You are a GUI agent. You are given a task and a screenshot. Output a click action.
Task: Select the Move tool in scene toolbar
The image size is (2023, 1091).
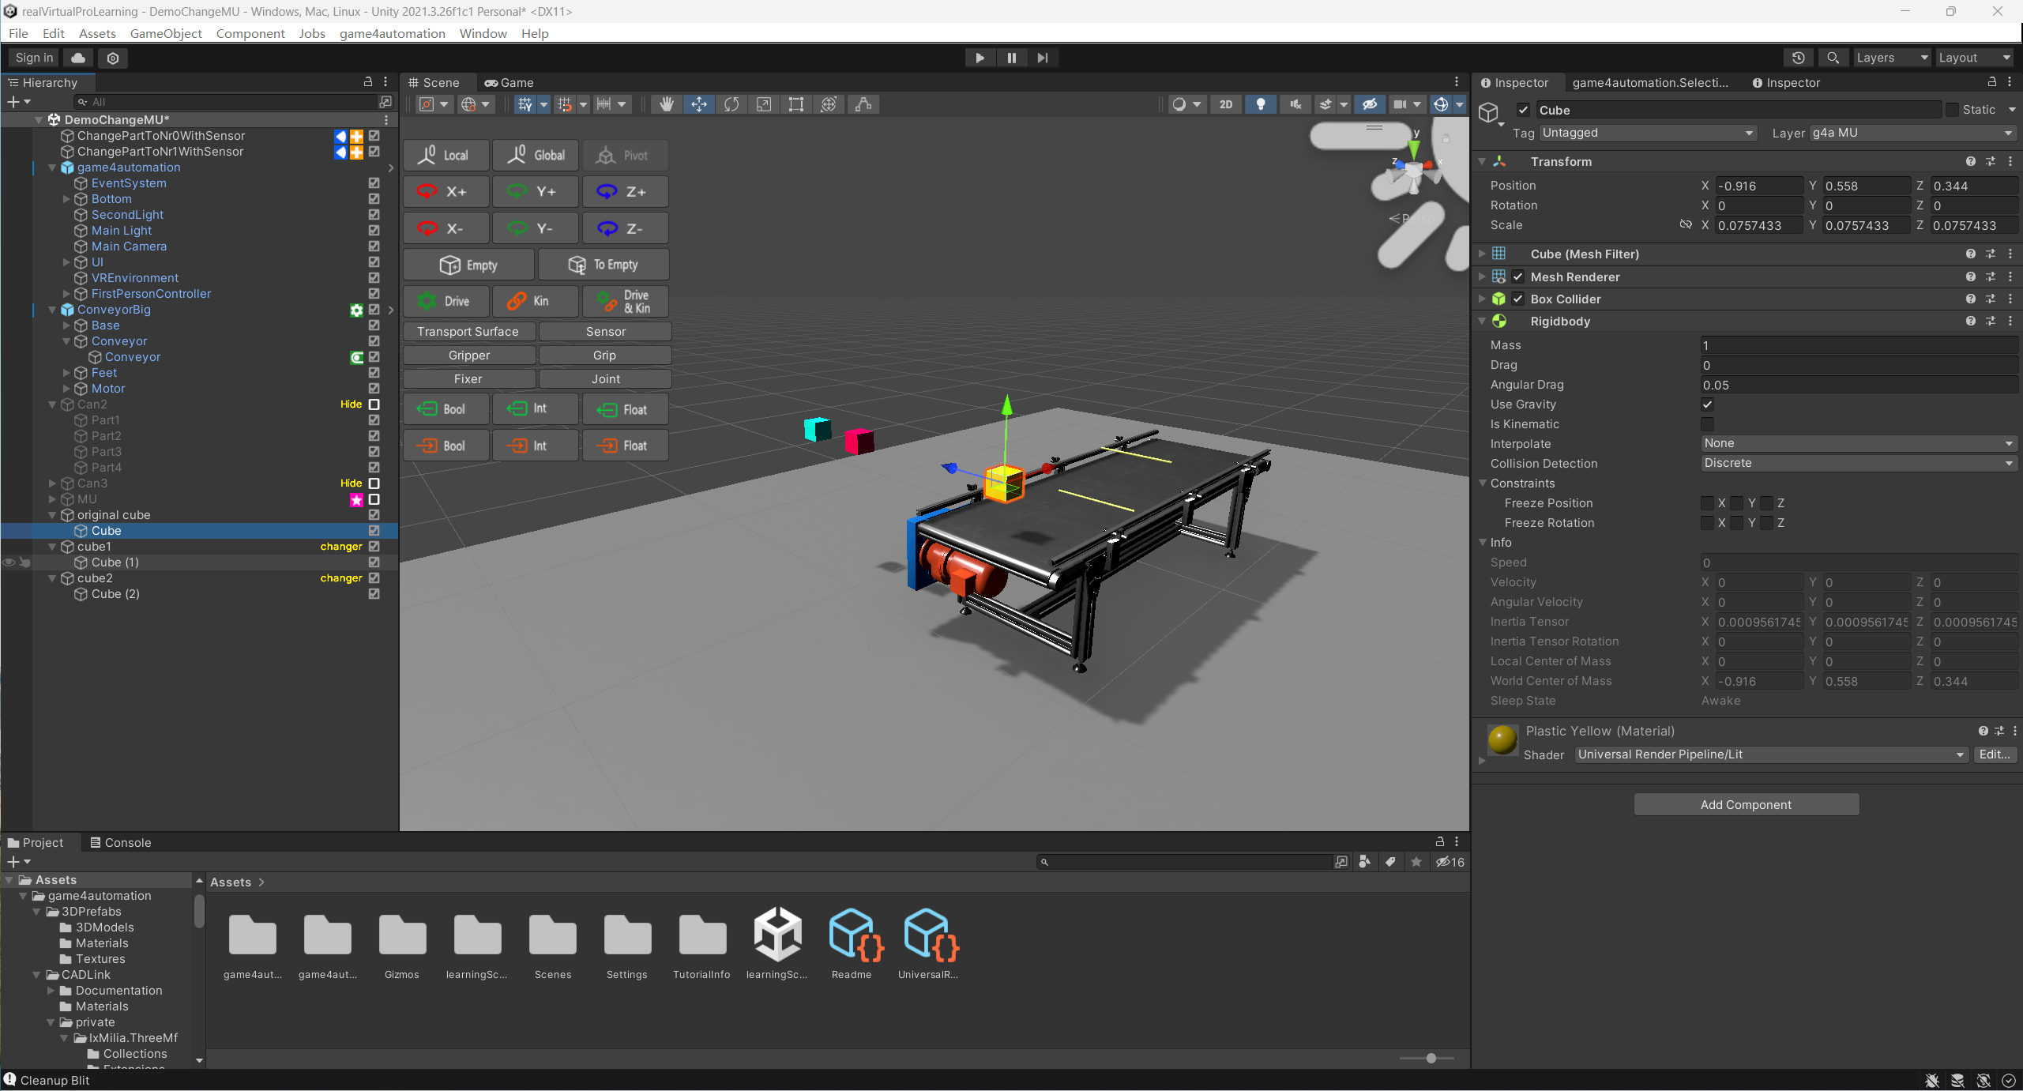699,104
